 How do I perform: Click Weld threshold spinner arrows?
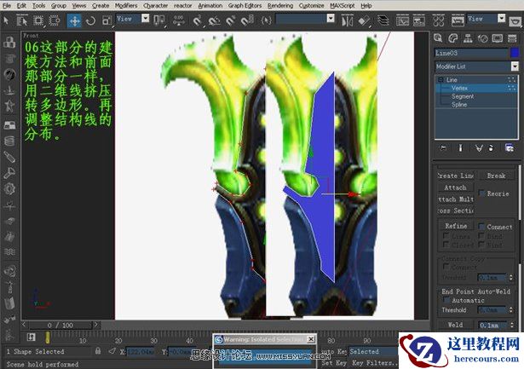[x=511, y=325]
